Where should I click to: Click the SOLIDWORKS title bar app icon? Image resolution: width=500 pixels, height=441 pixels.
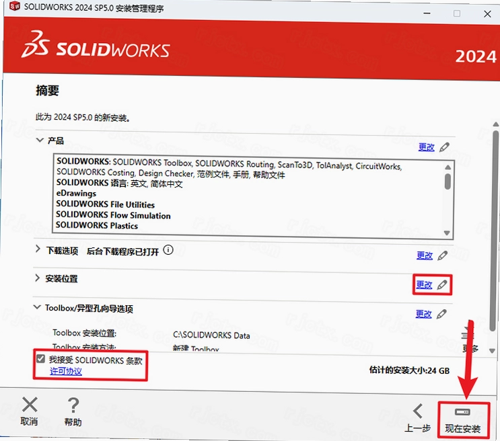coord(15,6)
